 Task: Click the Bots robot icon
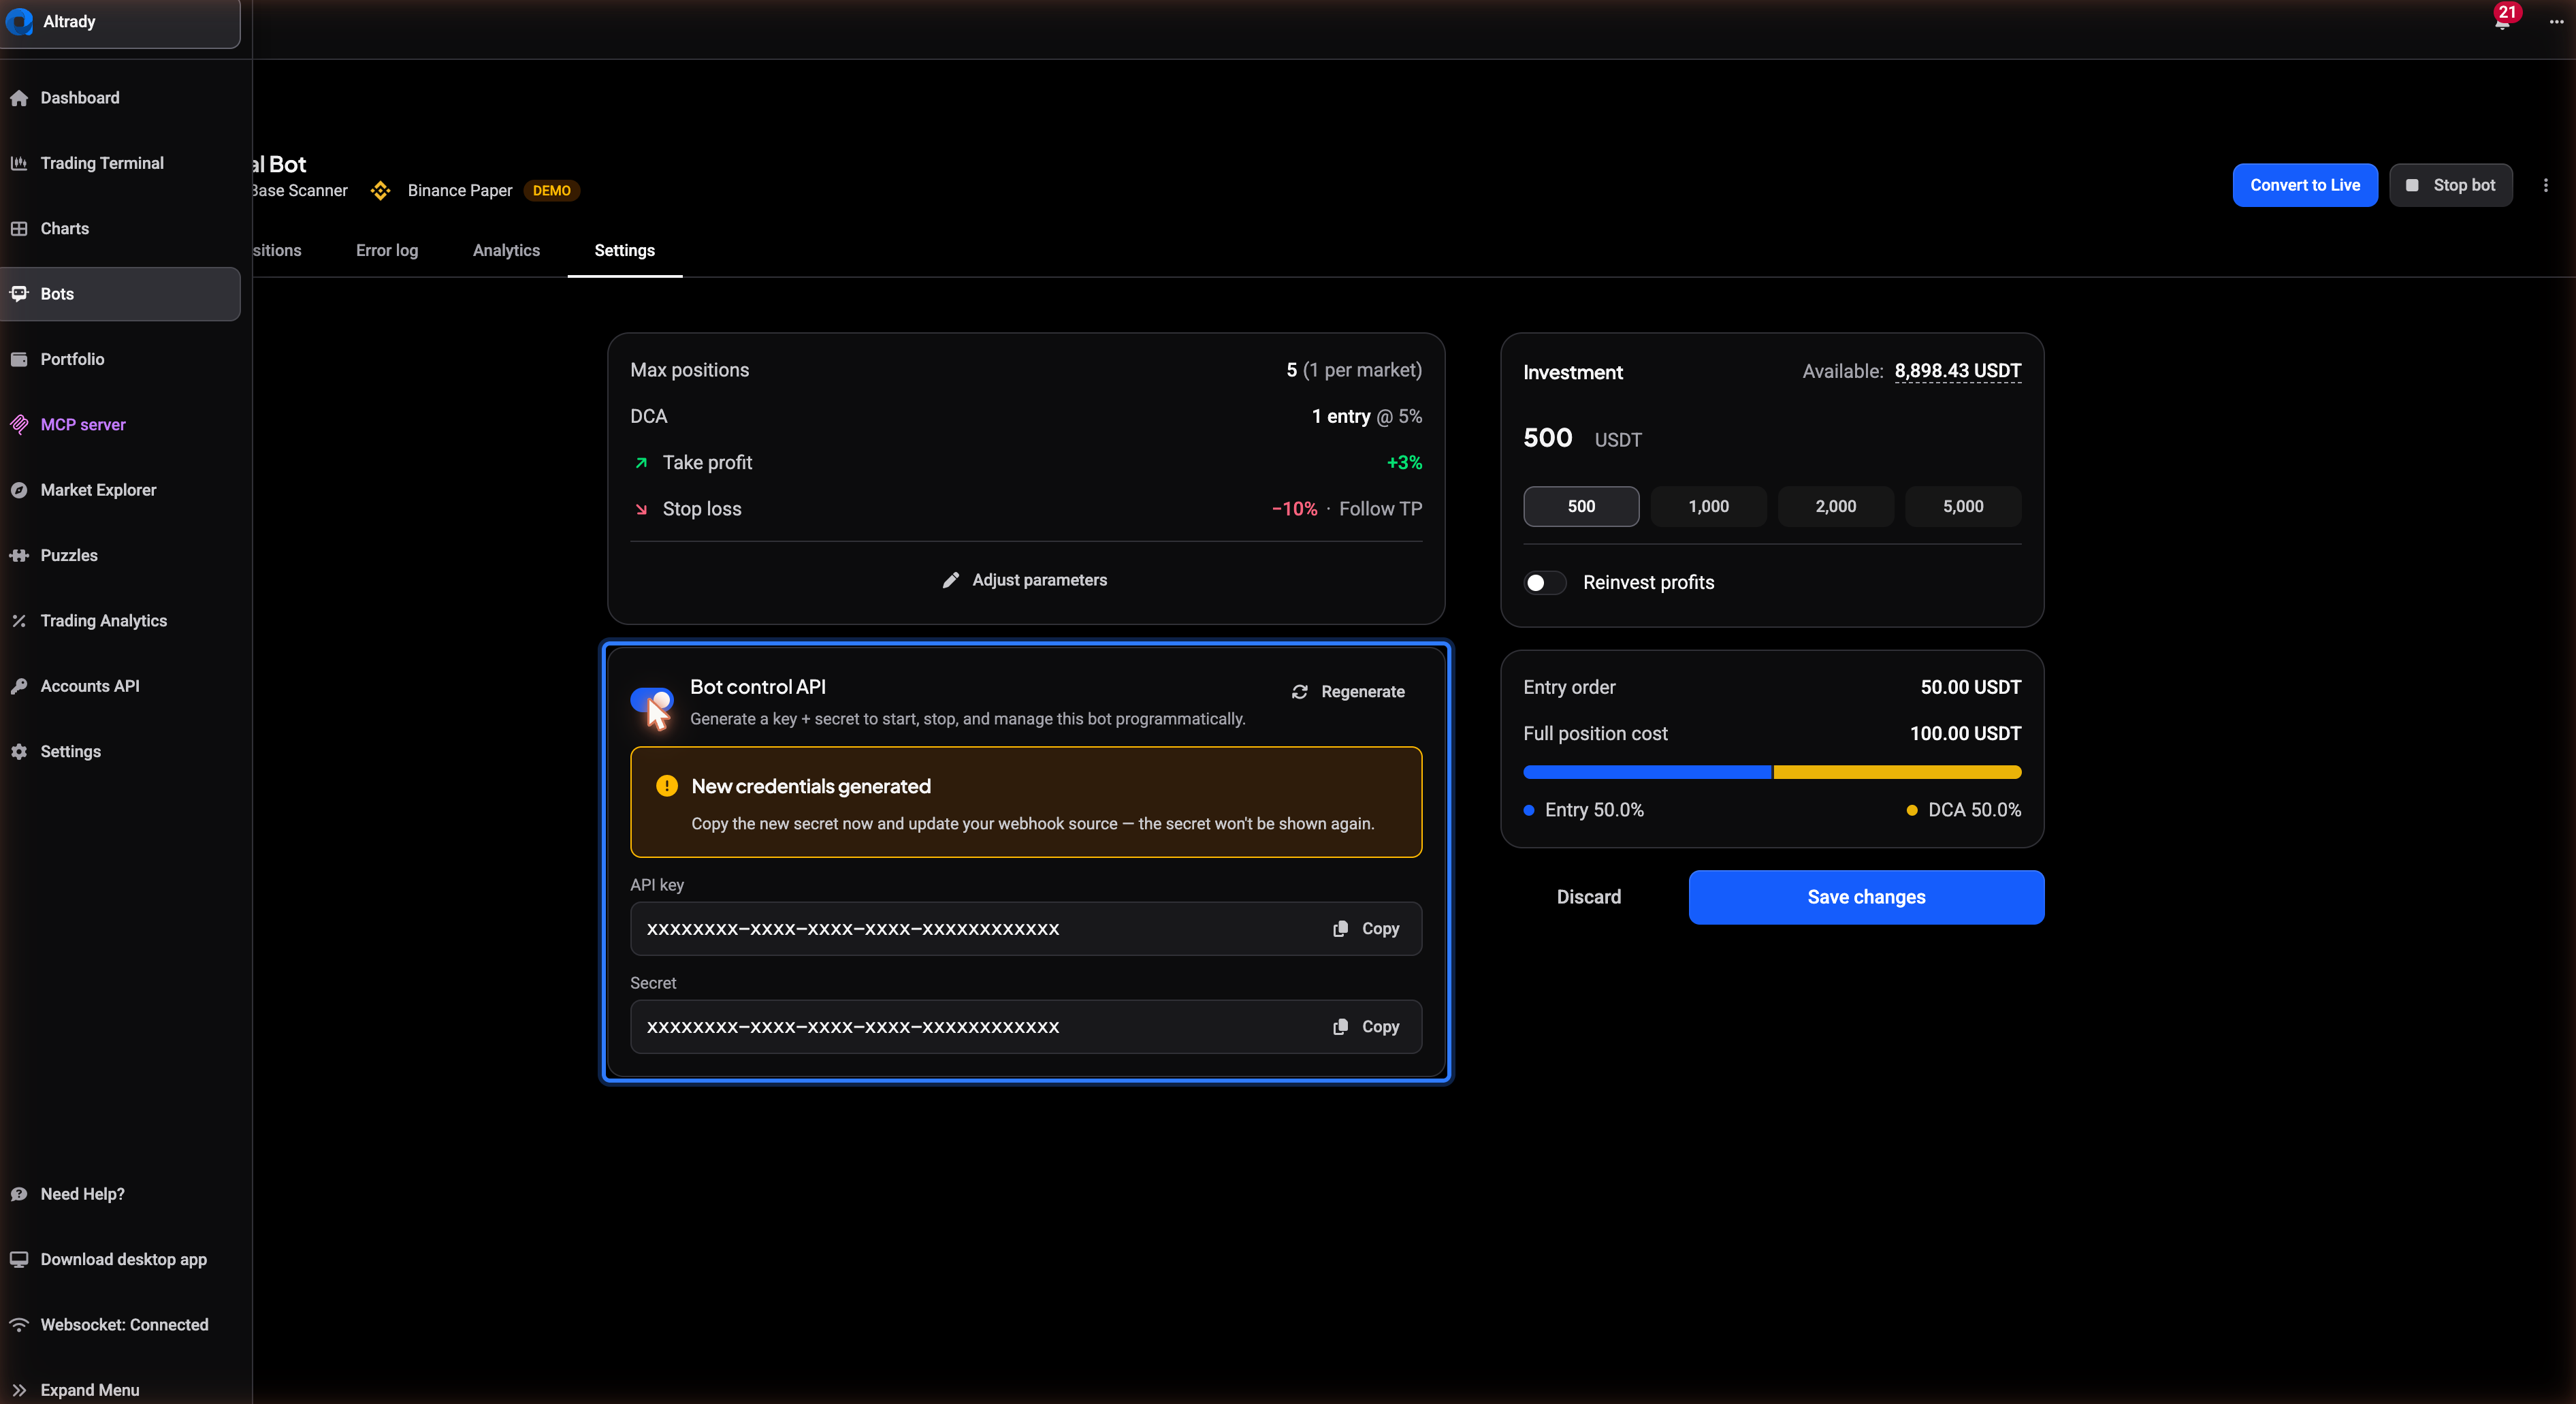click(19, 294)
